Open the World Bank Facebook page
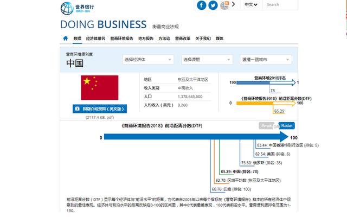The width and height of the screenshot is (347, 217). pos(201,5)
